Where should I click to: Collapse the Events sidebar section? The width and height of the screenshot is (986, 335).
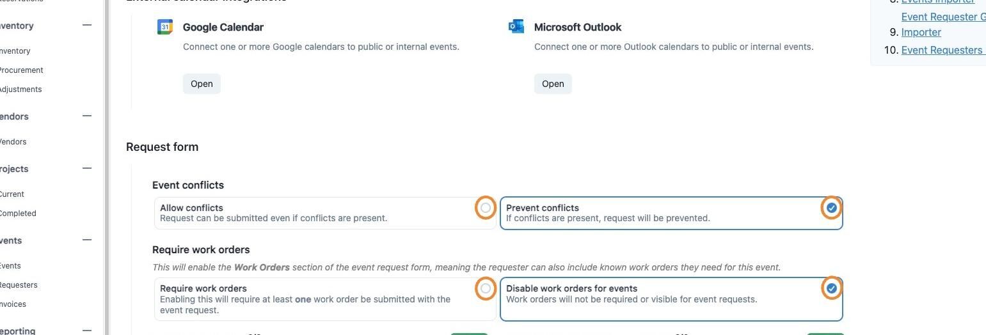coord(87,240)
